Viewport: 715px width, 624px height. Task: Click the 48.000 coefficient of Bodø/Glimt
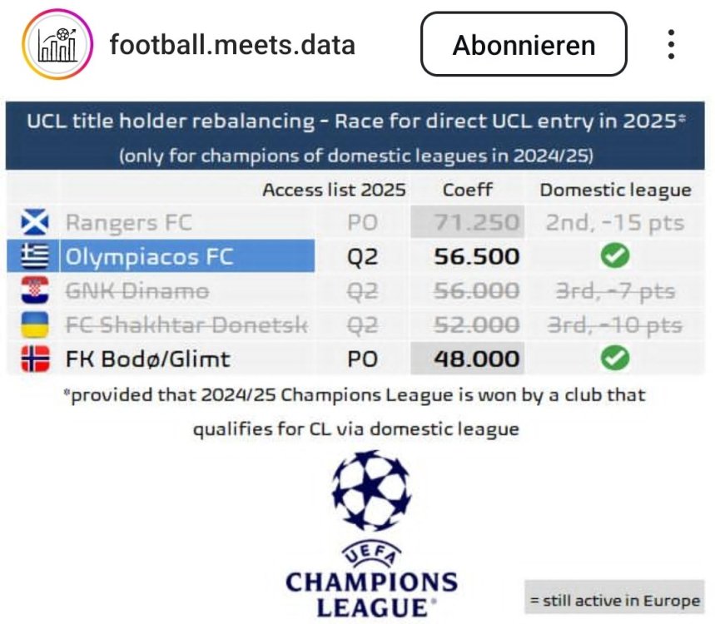476,359
